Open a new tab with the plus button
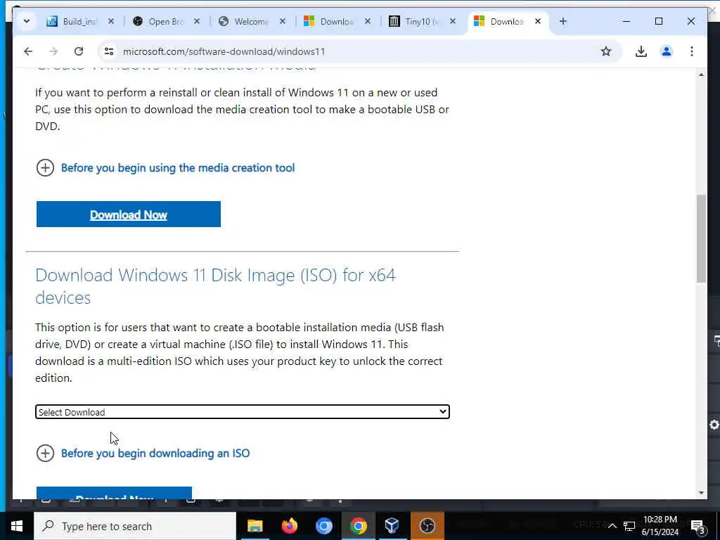720x540 pixels. tap(563, 21)
